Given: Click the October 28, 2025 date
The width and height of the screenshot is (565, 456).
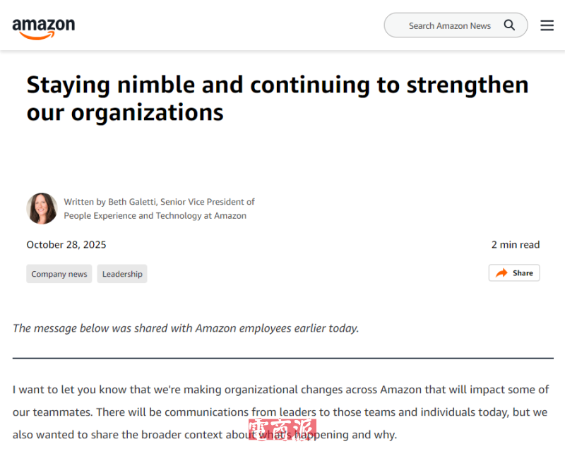Looking at the screenshot, I should point(66,245).
